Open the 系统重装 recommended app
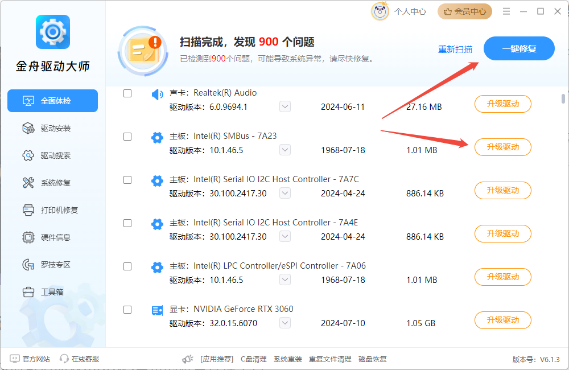This screenshot has width=569, height=370. coord(288,359)
